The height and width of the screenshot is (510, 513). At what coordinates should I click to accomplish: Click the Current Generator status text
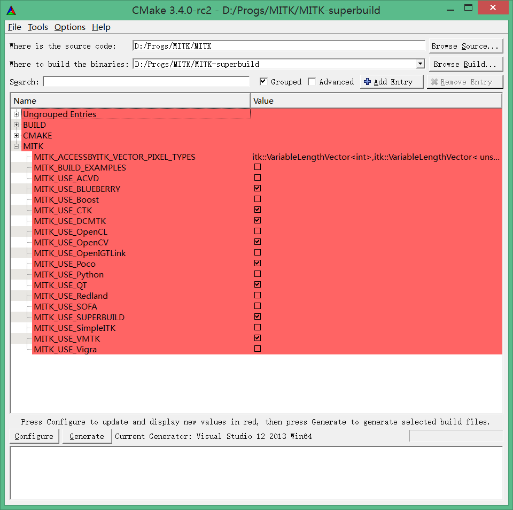[213, 436]
